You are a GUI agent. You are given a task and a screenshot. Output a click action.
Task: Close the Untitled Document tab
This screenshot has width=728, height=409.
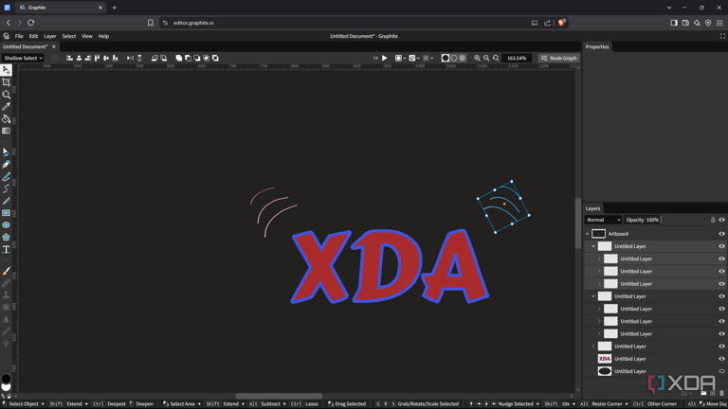tap(54, 46)
